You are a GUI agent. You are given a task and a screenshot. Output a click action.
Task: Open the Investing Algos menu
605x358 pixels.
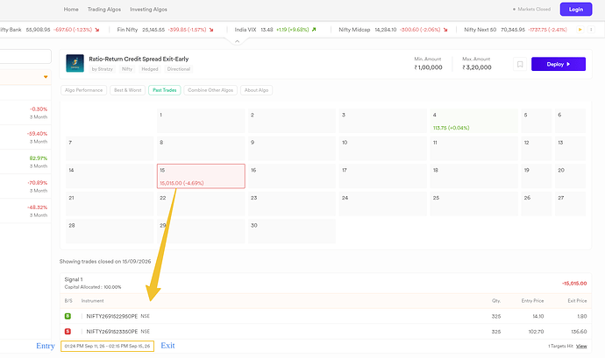point(148,10)
